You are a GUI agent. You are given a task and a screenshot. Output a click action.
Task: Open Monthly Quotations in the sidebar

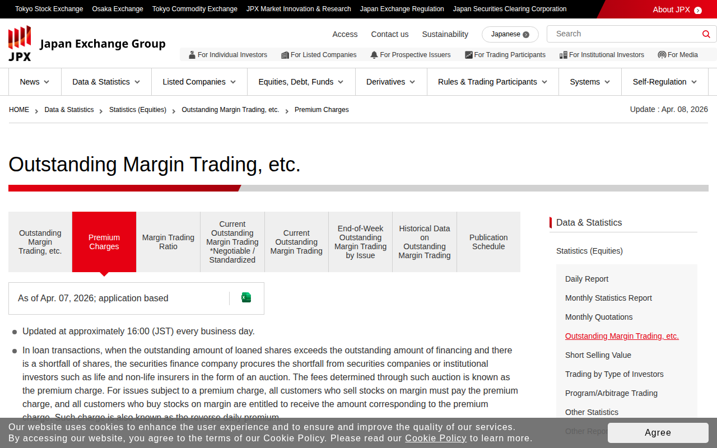599,317
